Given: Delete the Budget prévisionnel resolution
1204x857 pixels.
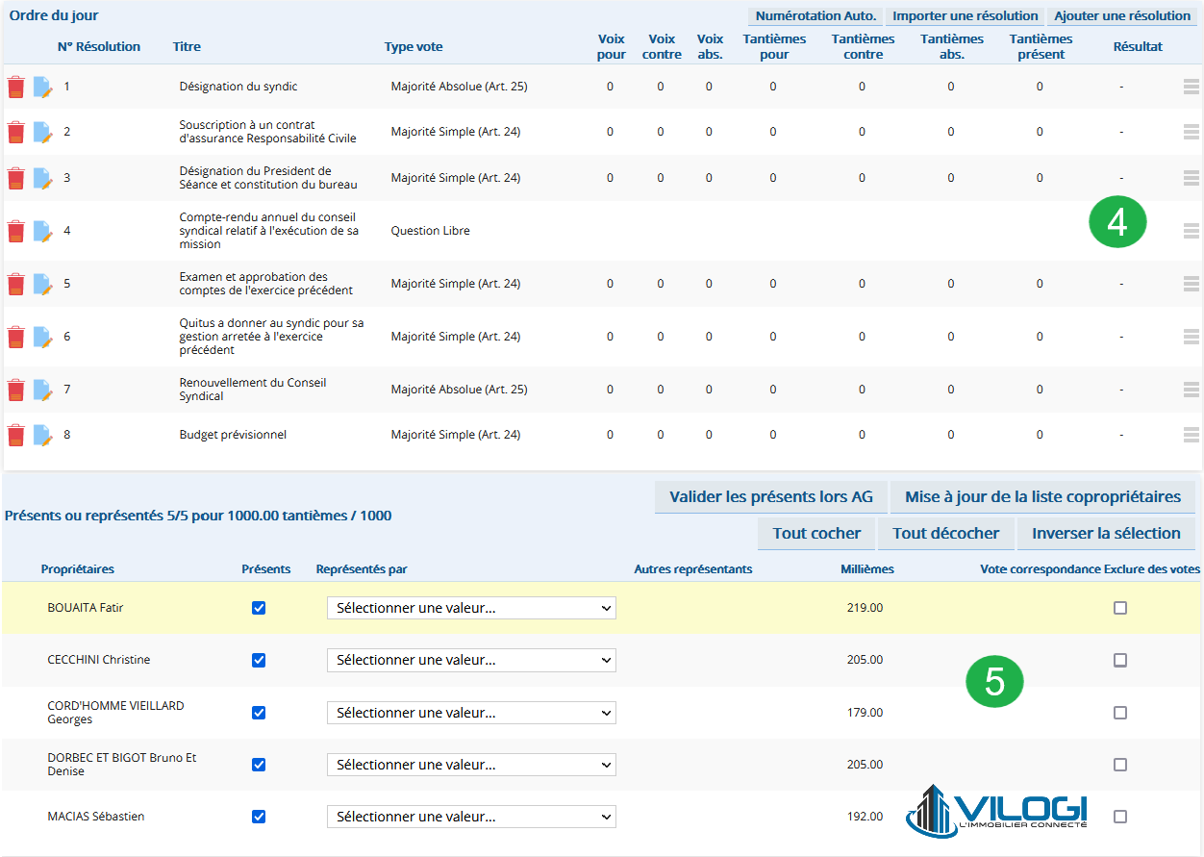Looking at the screenshot, I should [16, 435].
